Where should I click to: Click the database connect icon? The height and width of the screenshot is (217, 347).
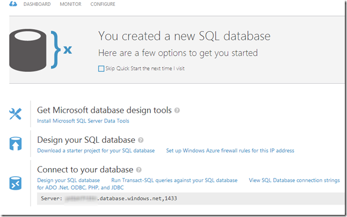tap(16, 183)
